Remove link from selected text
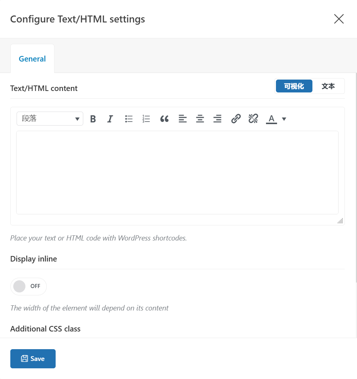 (x=253, y=119)
